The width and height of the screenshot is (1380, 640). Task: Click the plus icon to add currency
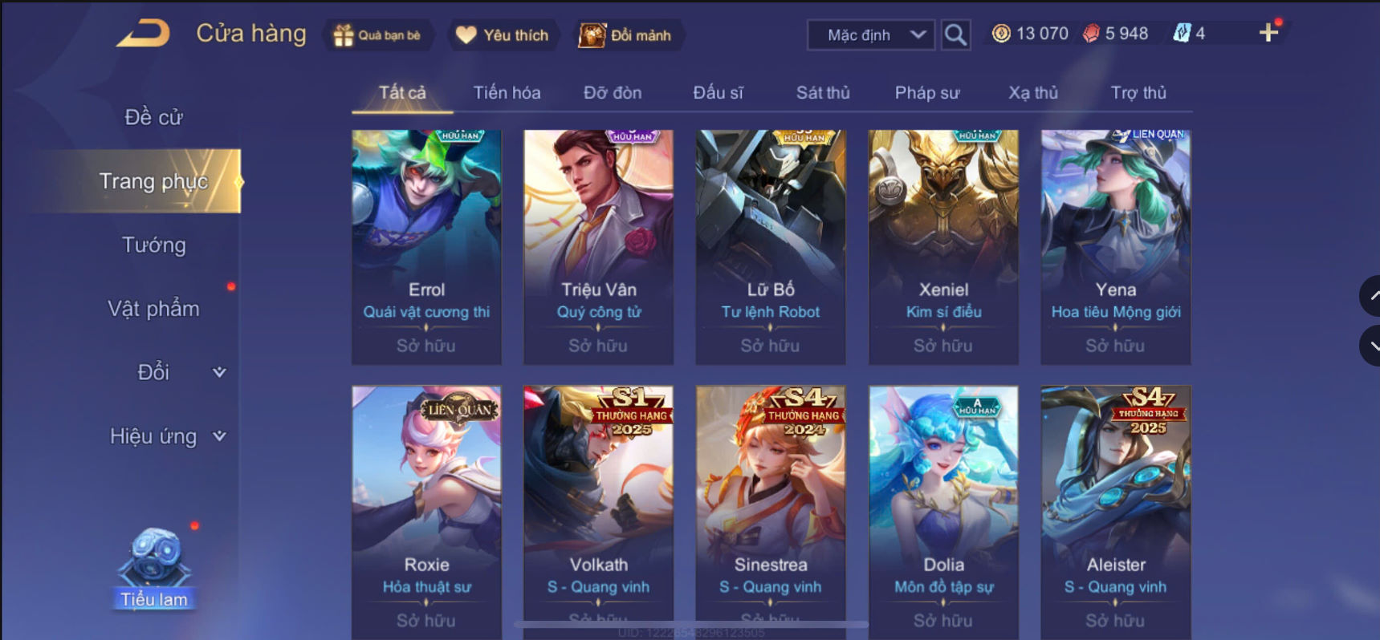(1268, 33)
